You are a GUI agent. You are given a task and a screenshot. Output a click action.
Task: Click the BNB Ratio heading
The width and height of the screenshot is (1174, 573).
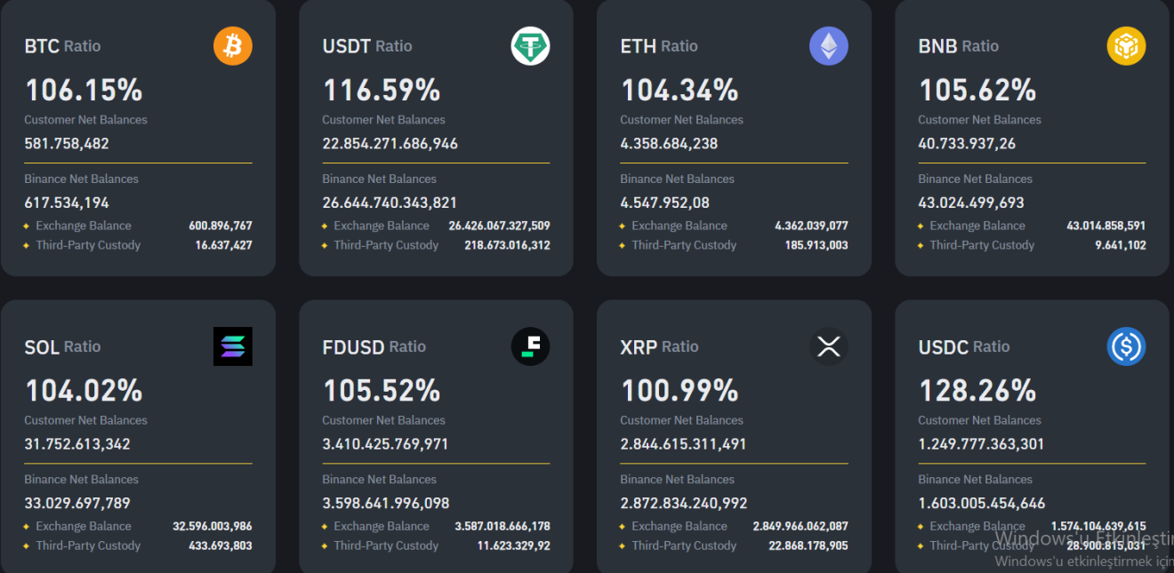tap(958, 46)
